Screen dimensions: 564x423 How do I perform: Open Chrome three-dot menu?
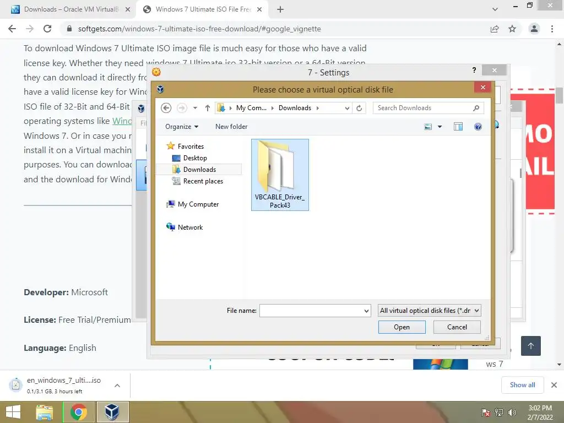tap(552, 29)
